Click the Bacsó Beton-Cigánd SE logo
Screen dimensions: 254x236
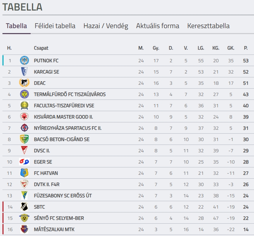click(24, 139)
